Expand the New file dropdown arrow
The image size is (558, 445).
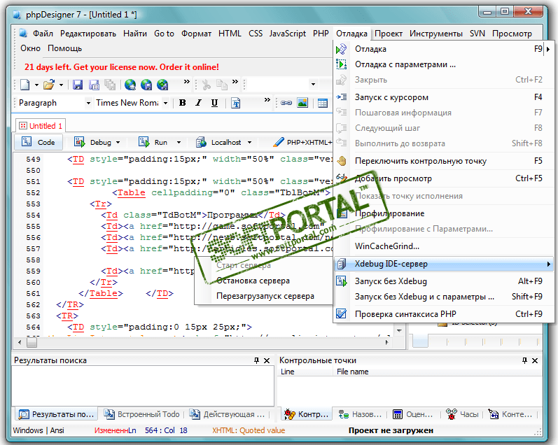click(x=36, y=85)
